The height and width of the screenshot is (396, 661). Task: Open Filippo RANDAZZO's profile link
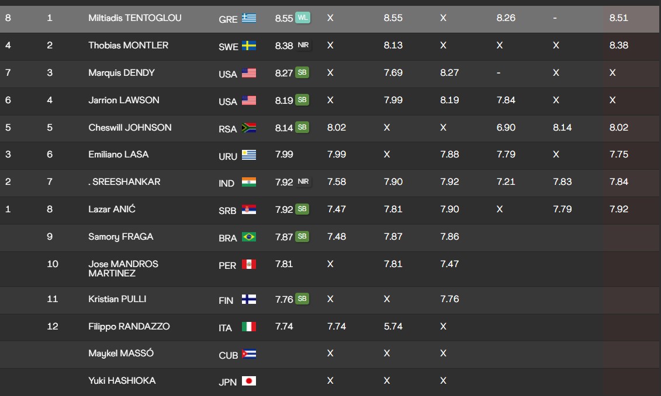pos(129,327)
